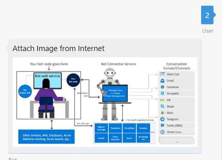Select the Attach Image from Internet title
Viewport: 222px width, 160px height.
pyautogui.click(x=58, y=48)
